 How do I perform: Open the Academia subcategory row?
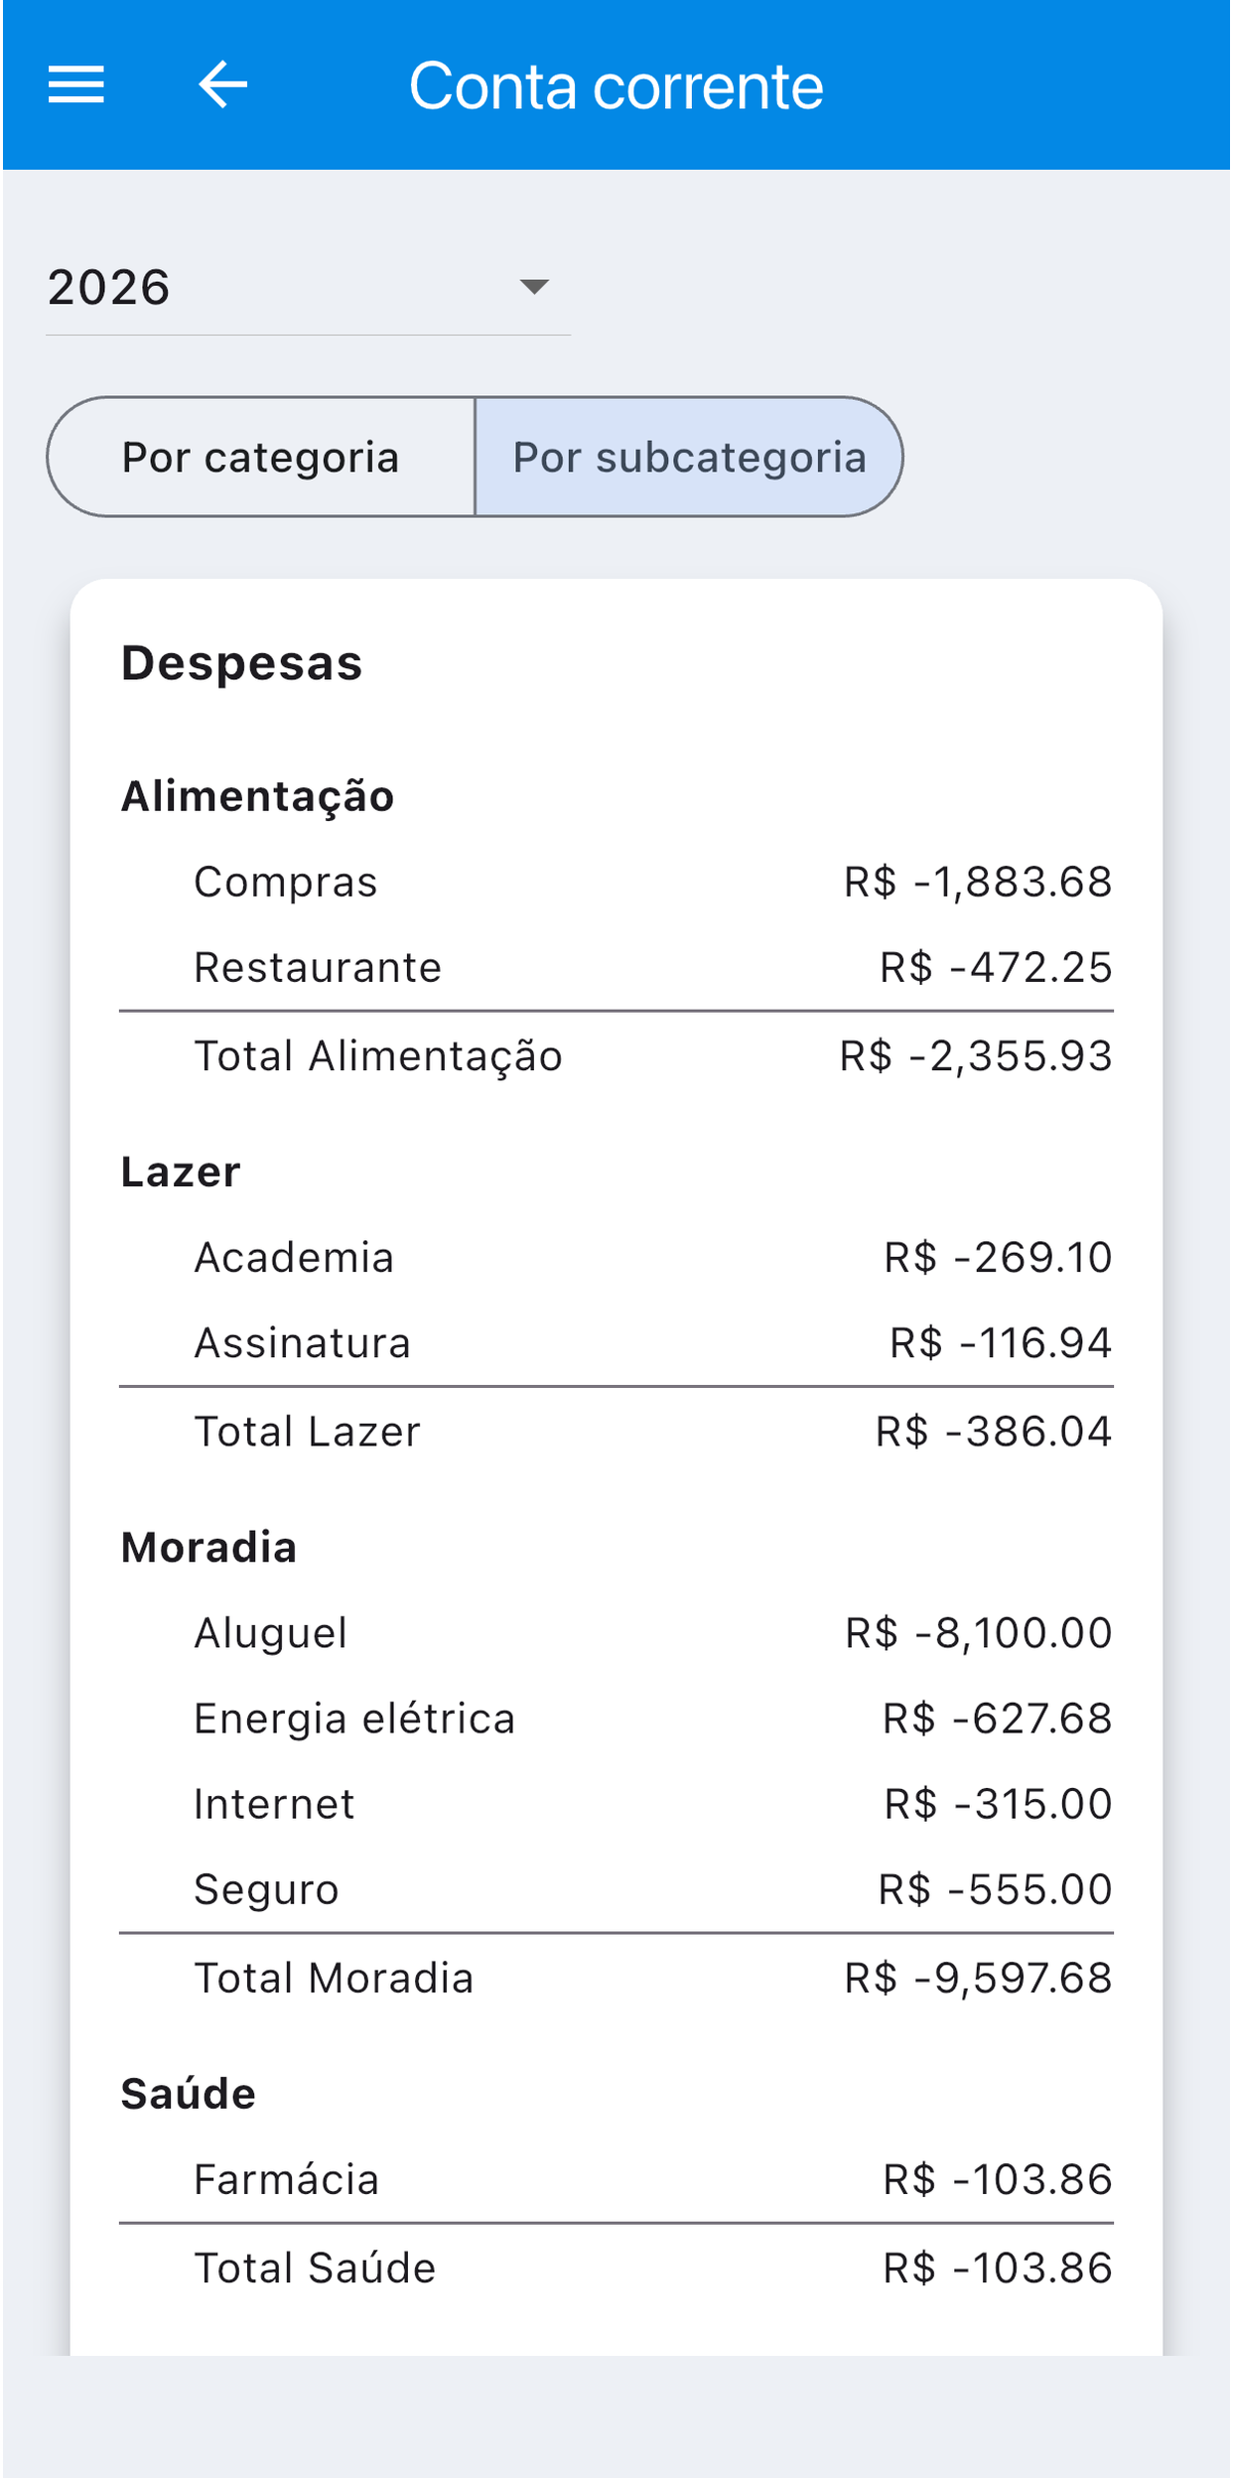(616, 1257)
